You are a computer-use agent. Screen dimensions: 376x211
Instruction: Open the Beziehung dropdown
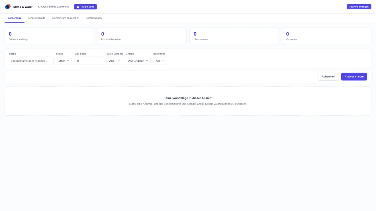click(x=160, y=61)
